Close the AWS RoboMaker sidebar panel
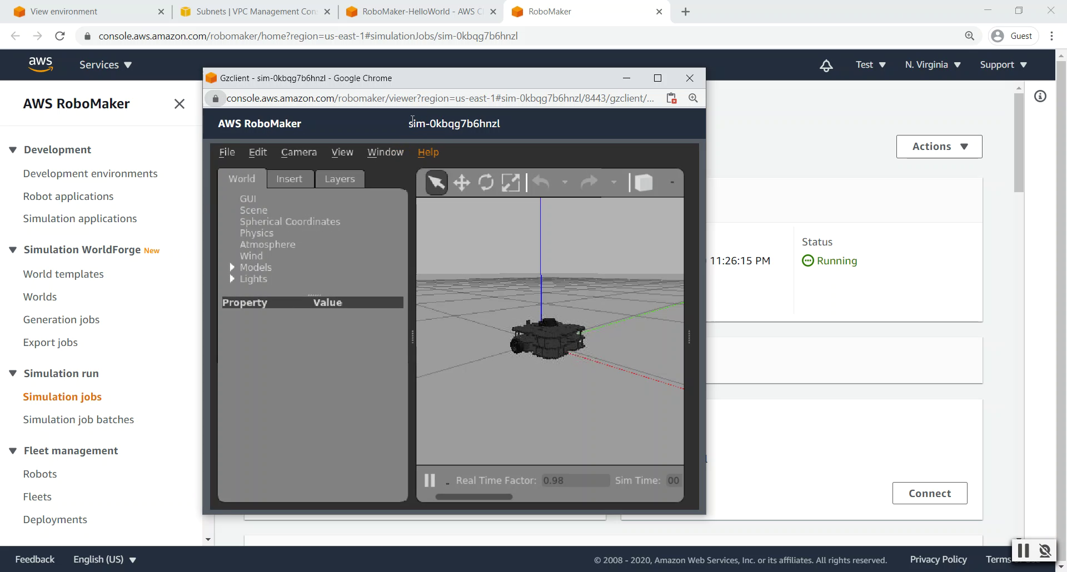 point(179,104)
